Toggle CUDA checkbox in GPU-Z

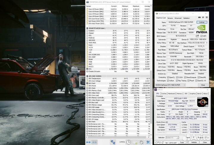pyautogui.click(x=177, y=77)
